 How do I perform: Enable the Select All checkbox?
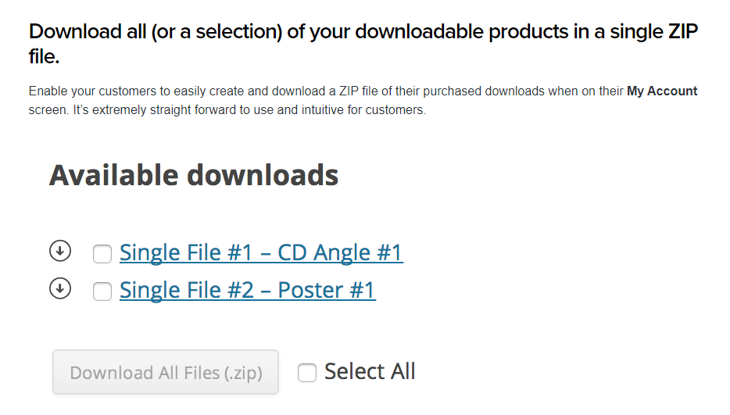[x=307, y=373]
